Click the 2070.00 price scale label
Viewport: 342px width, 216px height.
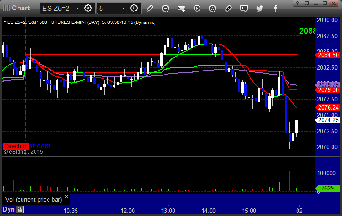tap(327, 147)
